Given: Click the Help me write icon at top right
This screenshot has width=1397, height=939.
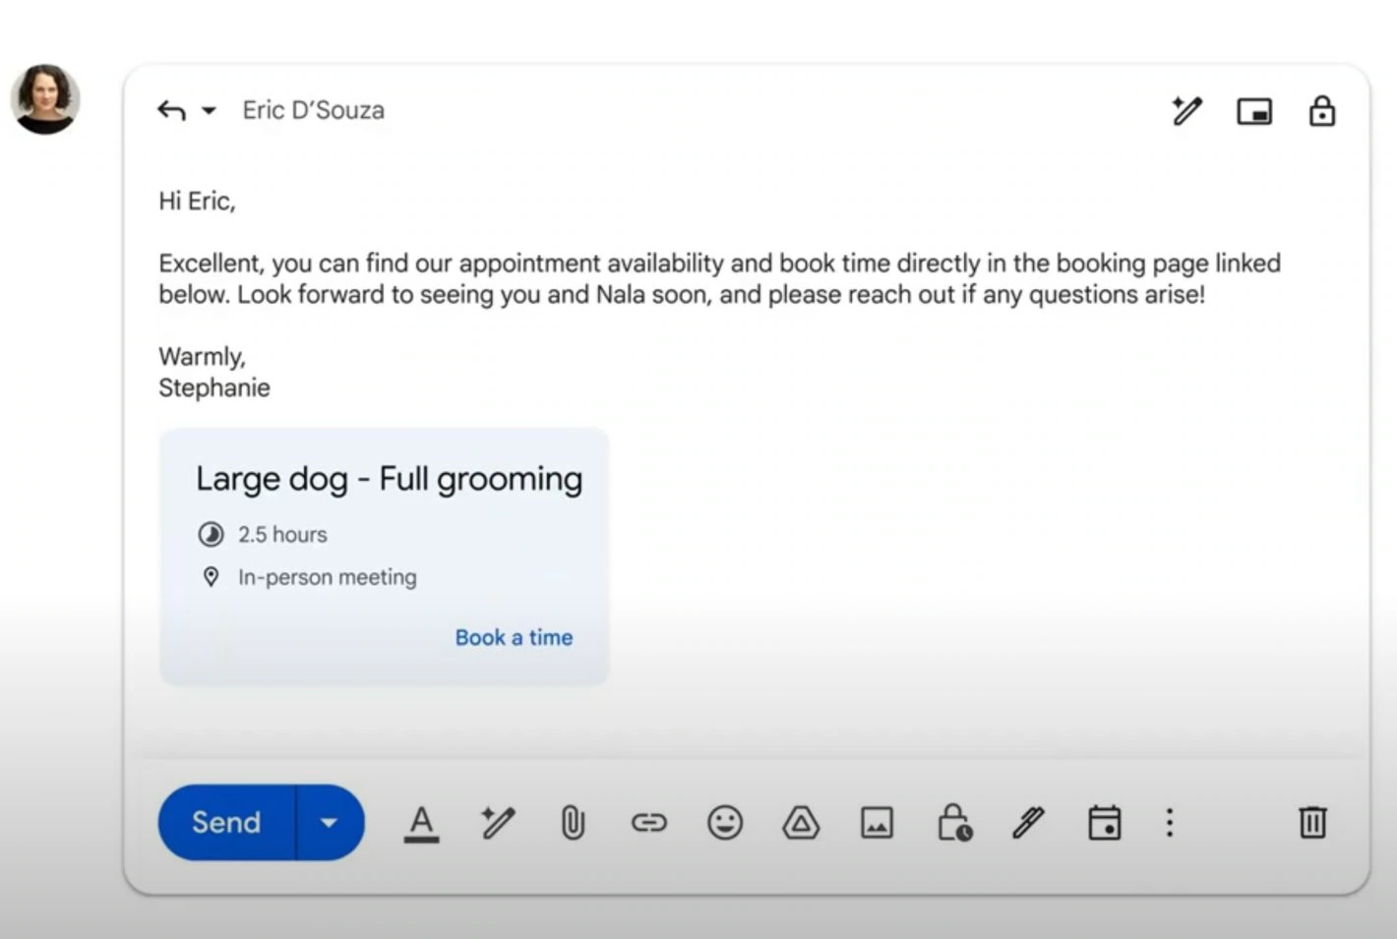Looking at the screenshot, I should [1186, 111].
